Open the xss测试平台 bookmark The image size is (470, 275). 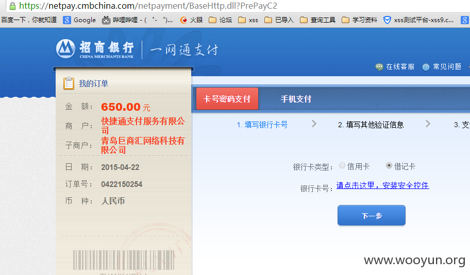pos(418,20)
